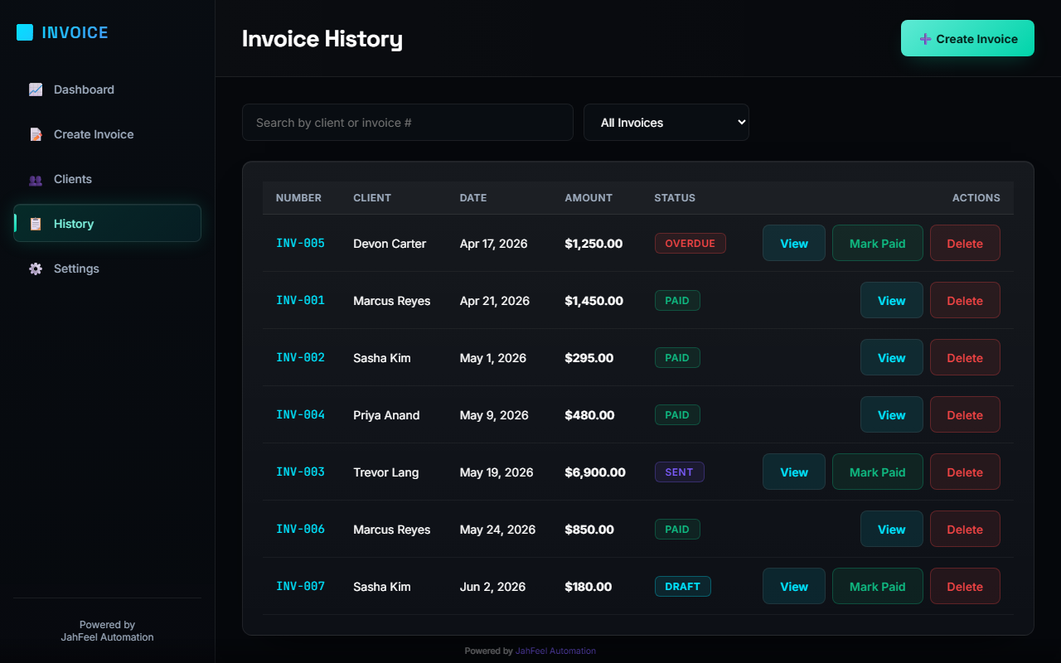
Task: Click the date Apr 17, 2026
Action: (493, 244)
